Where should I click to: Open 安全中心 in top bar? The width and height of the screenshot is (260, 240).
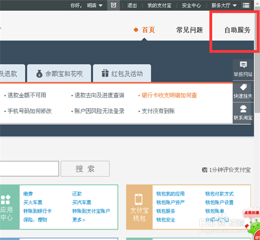tap(191, 5)
